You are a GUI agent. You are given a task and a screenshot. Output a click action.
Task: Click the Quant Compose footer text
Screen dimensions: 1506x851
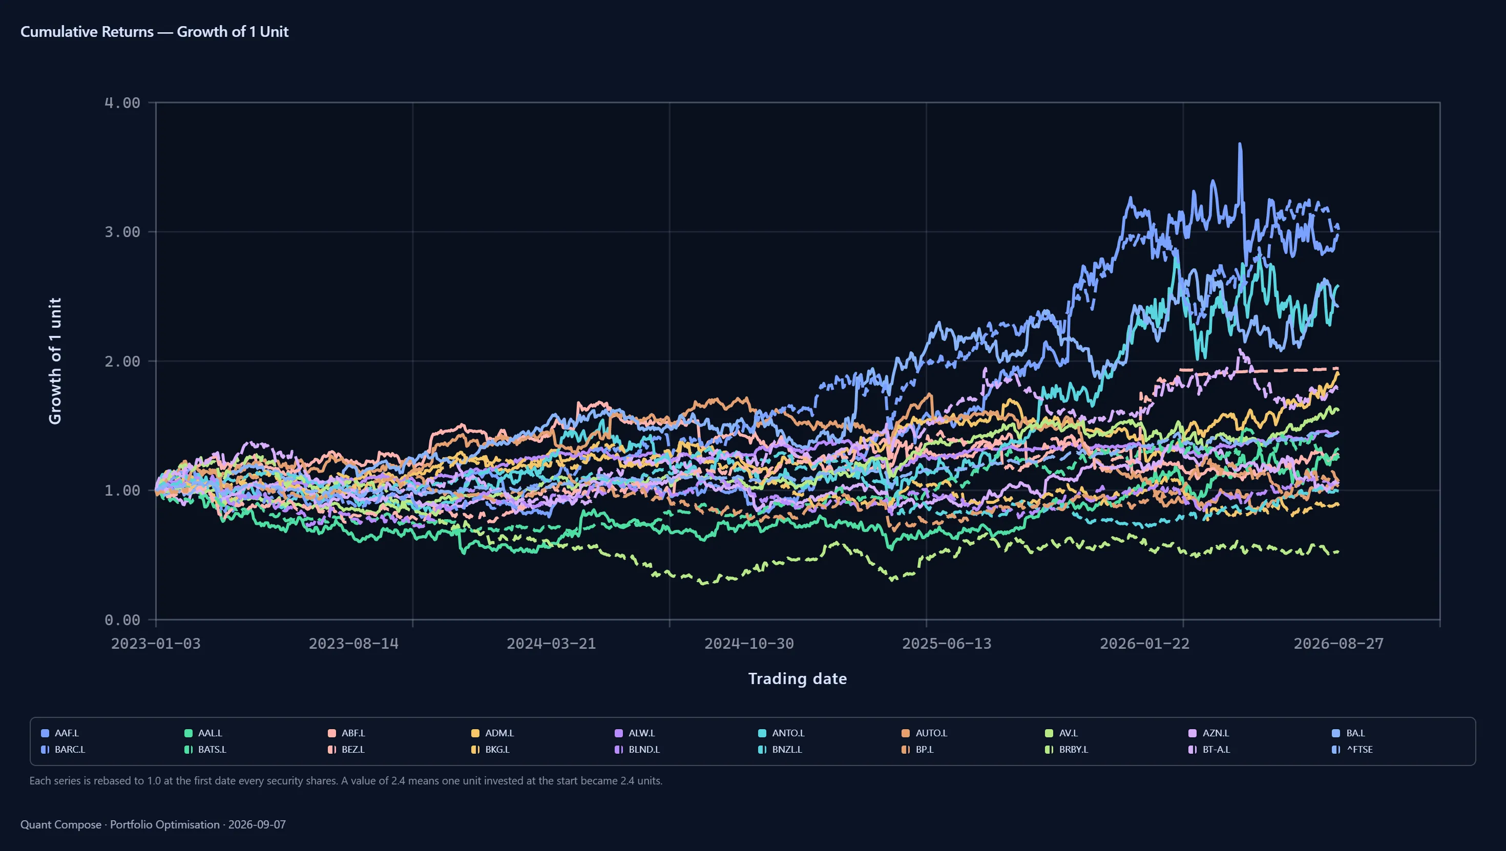153,825
